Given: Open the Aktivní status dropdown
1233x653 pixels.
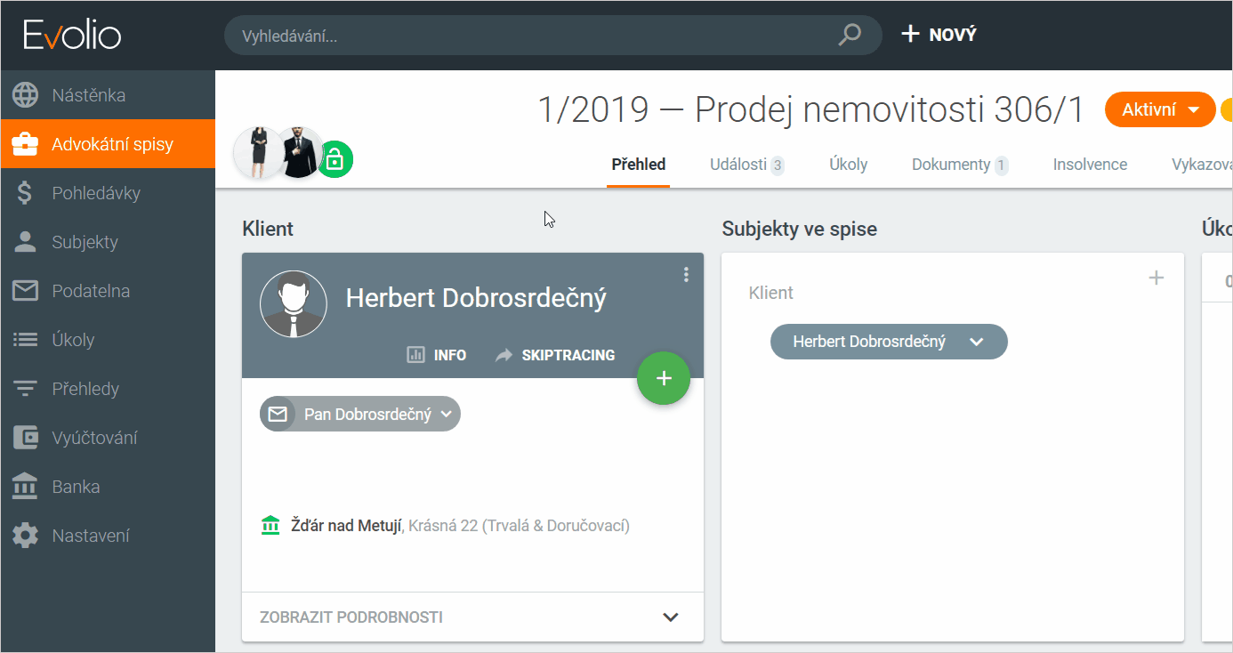Looking at the screenshot, I should coord(1159,110).
